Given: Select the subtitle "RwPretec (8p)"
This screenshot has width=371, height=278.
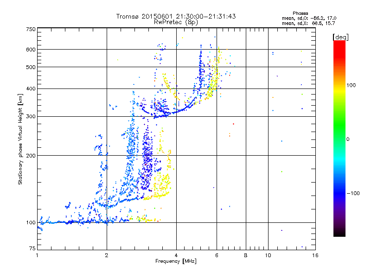Looking at the screenshot, I should [176, 22].
